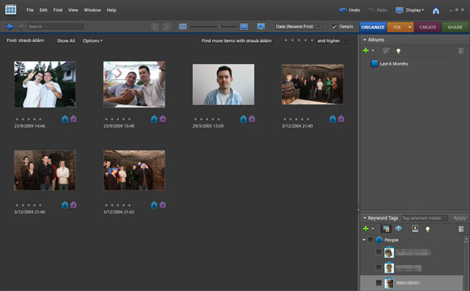Click blue people tag on 3/12/2004 21:42 photo
The image size is (470, 291).
pos(154,205)
